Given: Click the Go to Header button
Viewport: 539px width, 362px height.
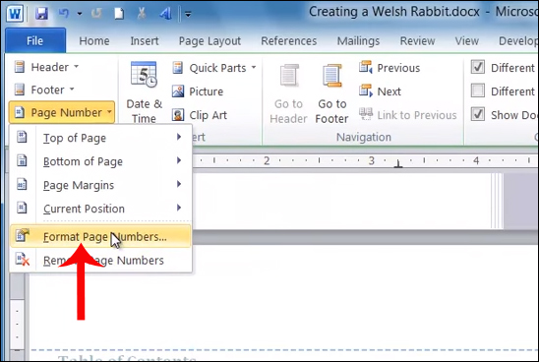Looking at the screenshot, I should [288, 92].
